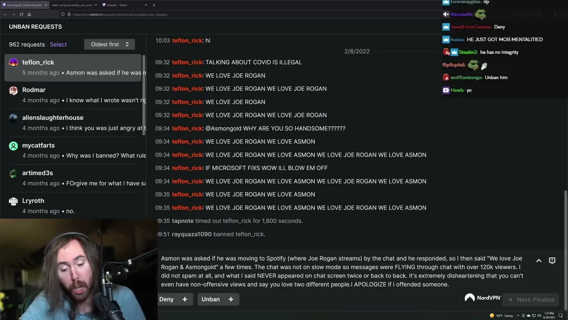Select teflon_rick's unban request
Viewport: 568px width, 320px height.
(73, 68)
